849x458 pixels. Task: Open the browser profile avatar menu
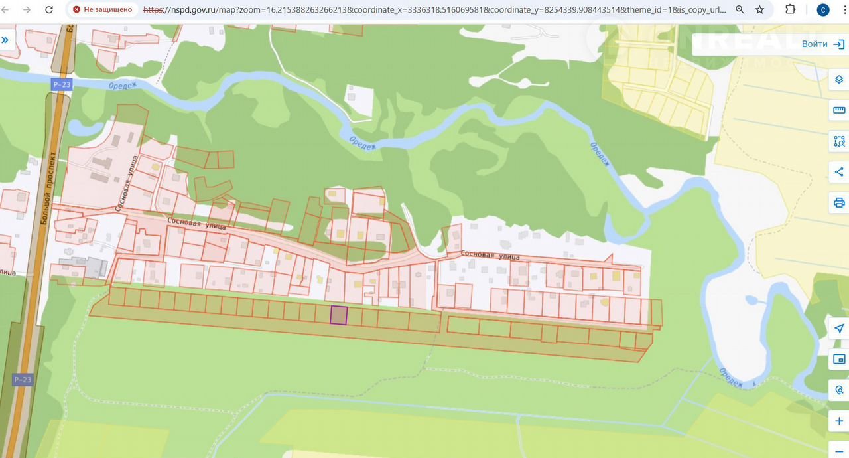point(822,10)
